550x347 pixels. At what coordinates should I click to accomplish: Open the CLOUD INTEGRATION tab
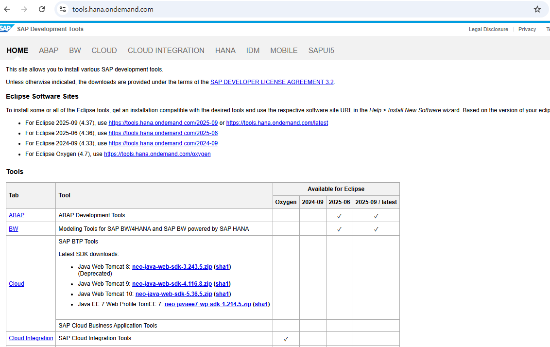pyautogui.click(x=166, y=51)
